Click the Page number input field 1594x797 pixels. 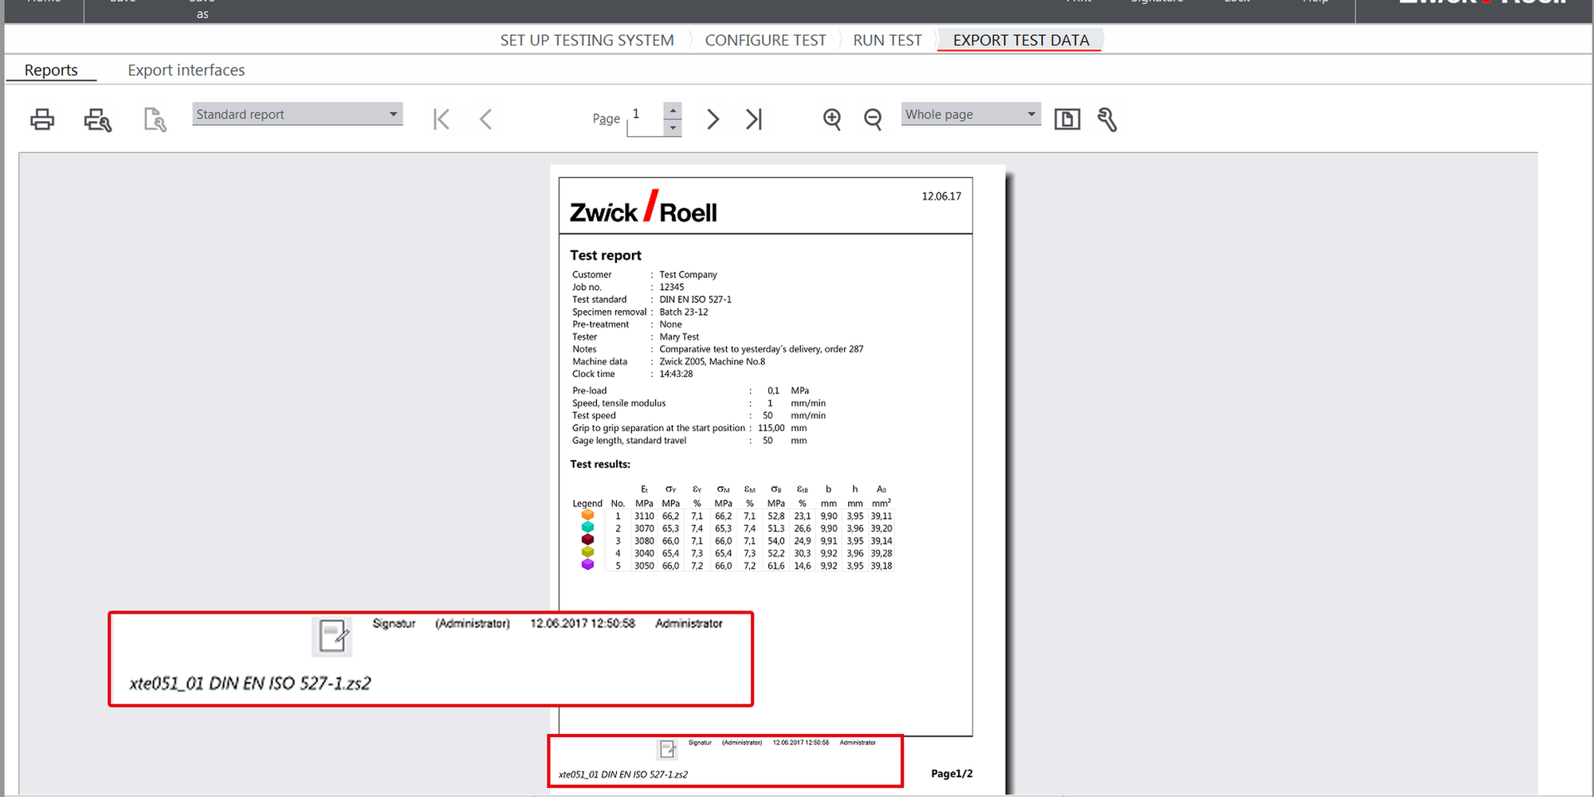(645, 120)
